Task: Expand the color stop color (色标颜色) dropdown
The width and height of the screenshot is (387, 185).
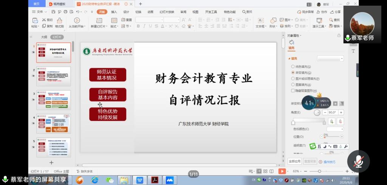Action: pos(335,129)
